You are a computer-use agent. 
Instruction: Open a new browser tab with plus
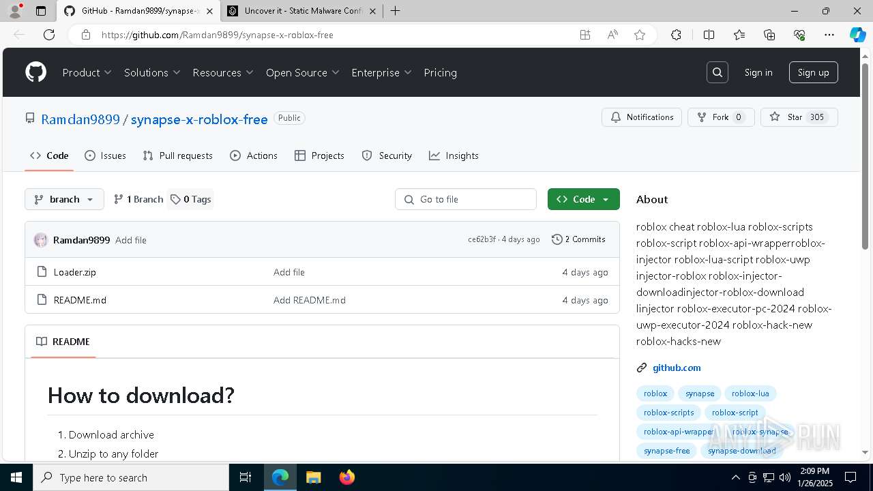click(x=395, y=11)
